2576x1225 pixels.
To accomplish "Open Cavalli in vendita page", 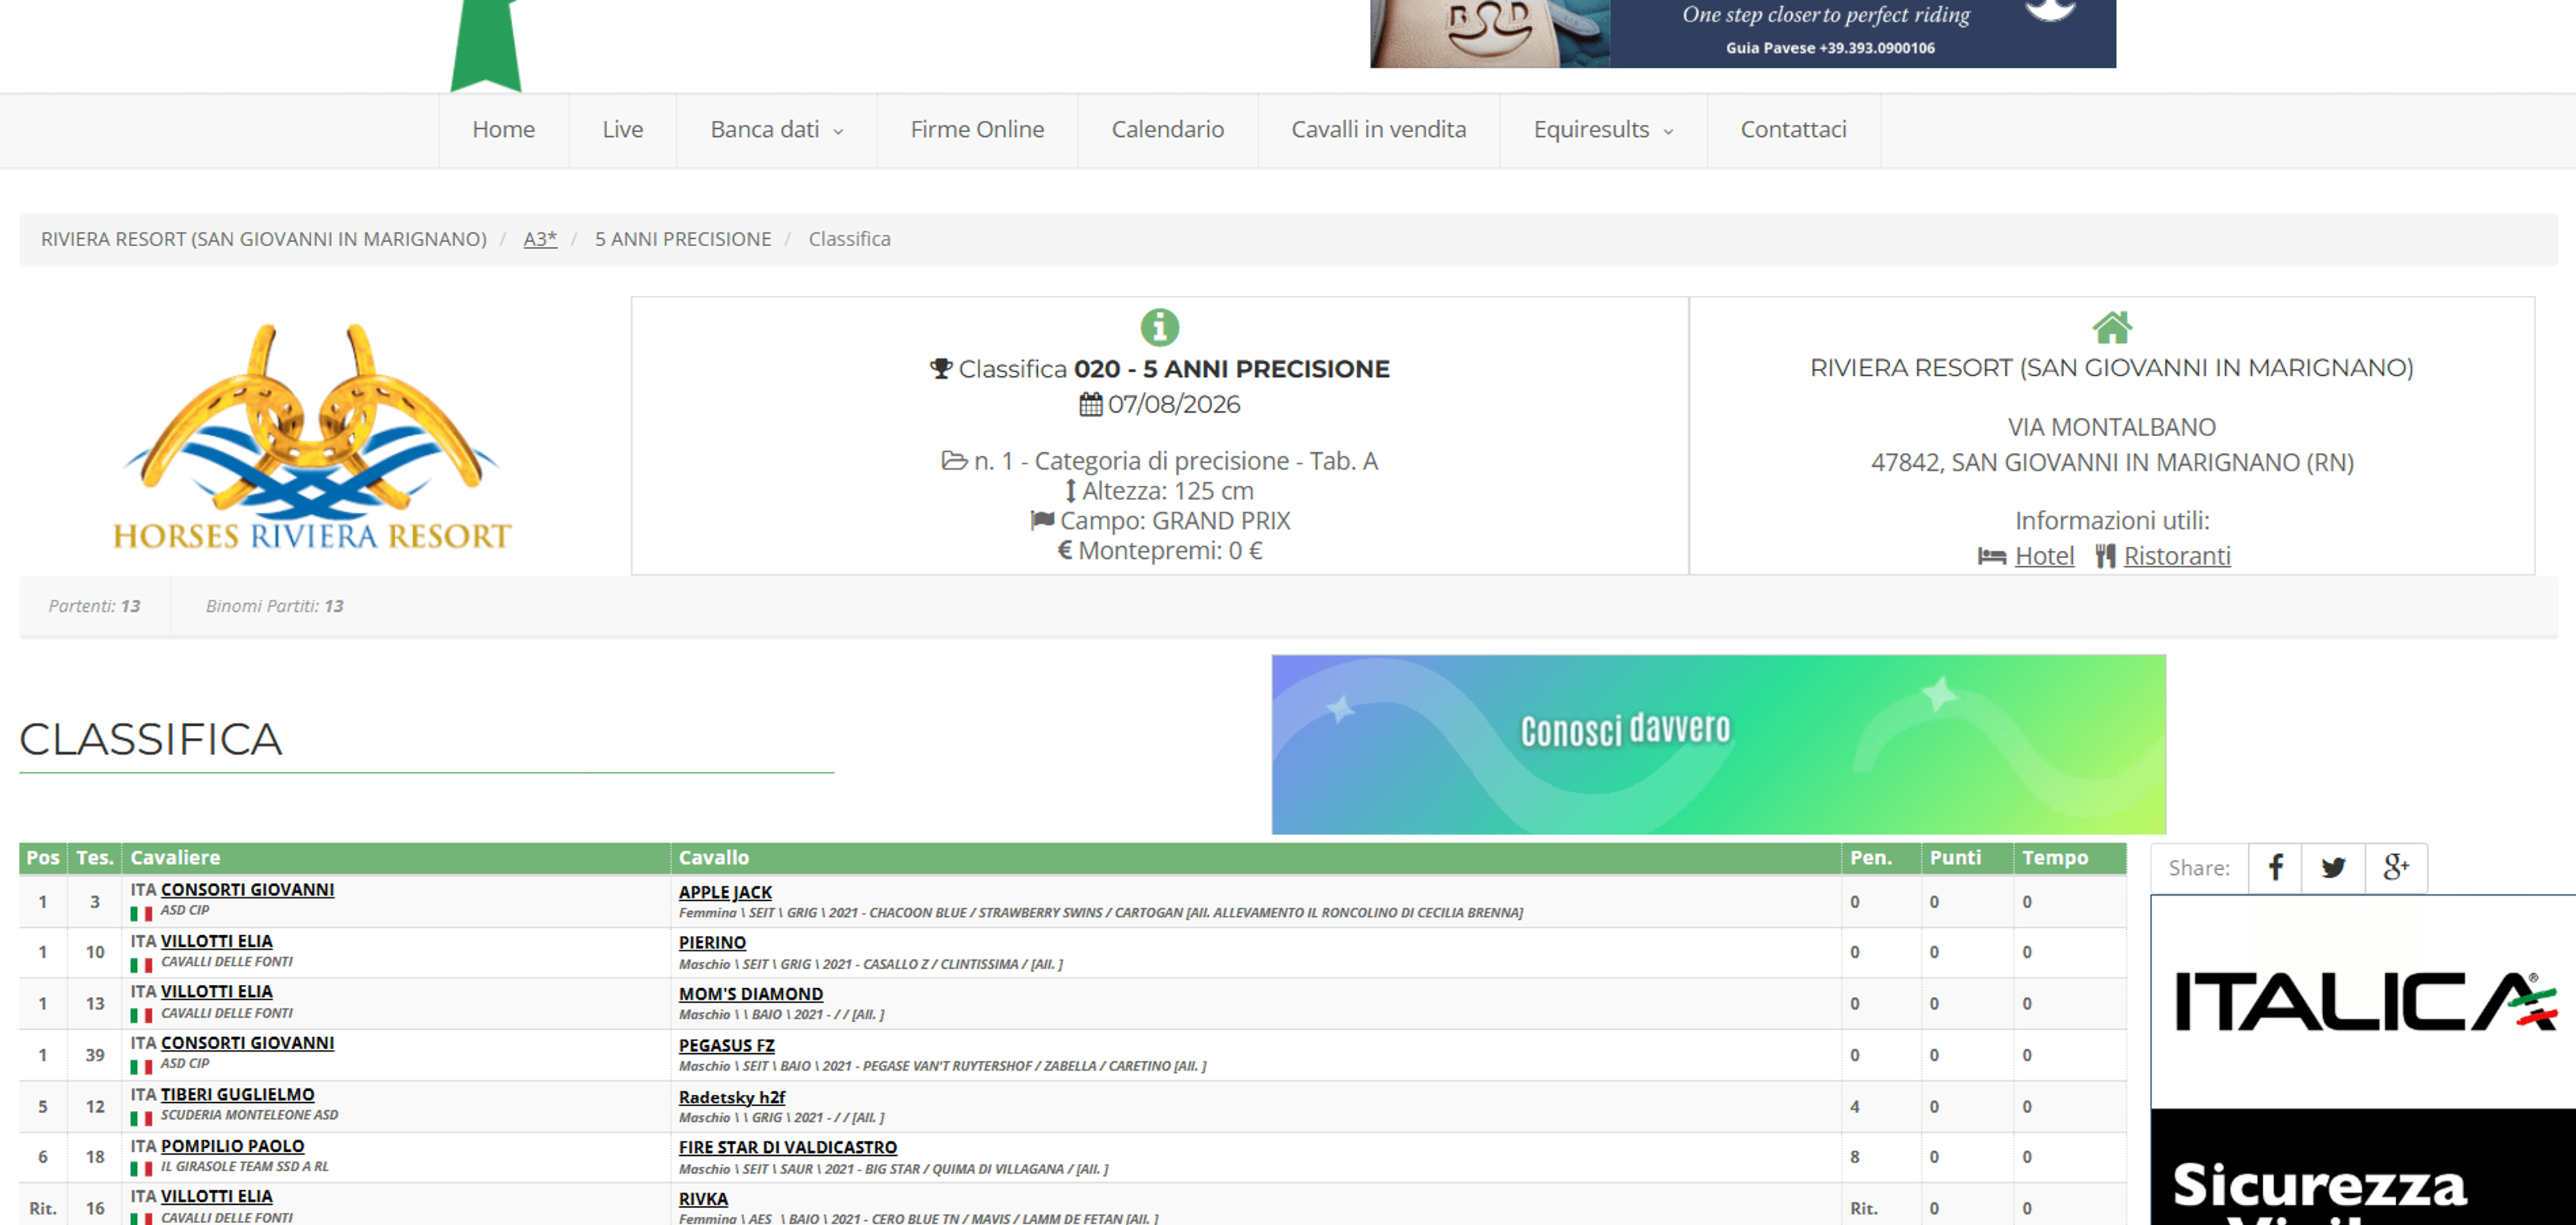I will (x=1379, y=130).
